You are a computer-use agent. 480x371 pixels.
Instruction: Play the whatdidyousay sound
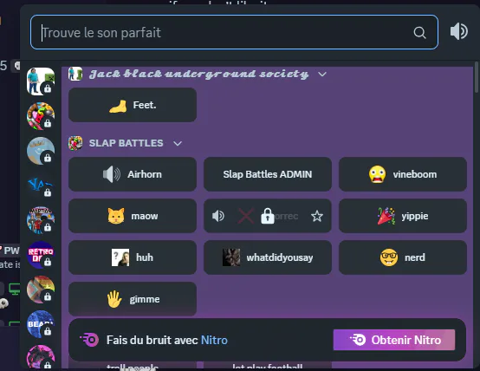(x=268, y=257)
